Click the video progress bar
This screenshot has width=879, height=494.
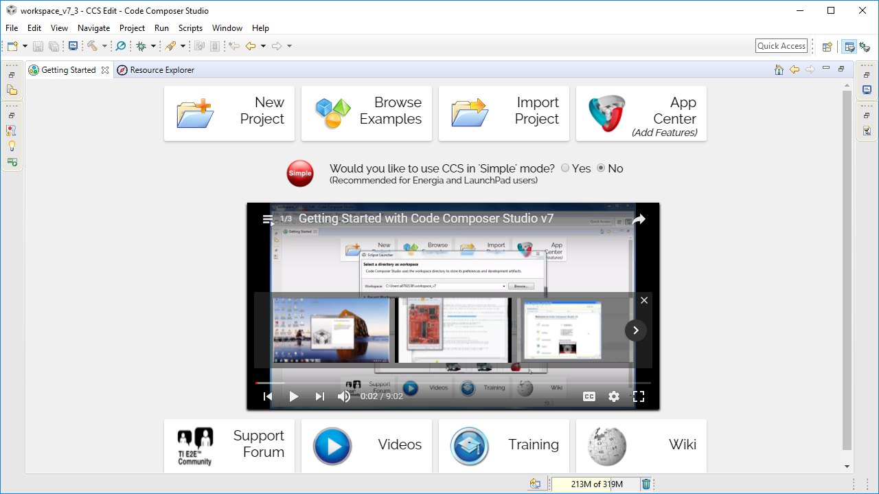click(453, 383)
